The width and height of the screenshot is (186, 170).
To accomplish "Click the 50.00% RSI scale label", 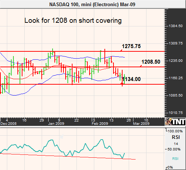I will [174, 149].
